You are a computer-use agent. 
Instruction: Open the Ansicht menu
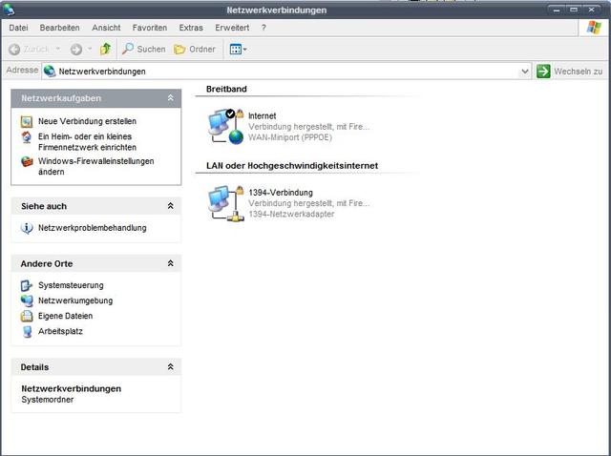[x=106, y=28]
